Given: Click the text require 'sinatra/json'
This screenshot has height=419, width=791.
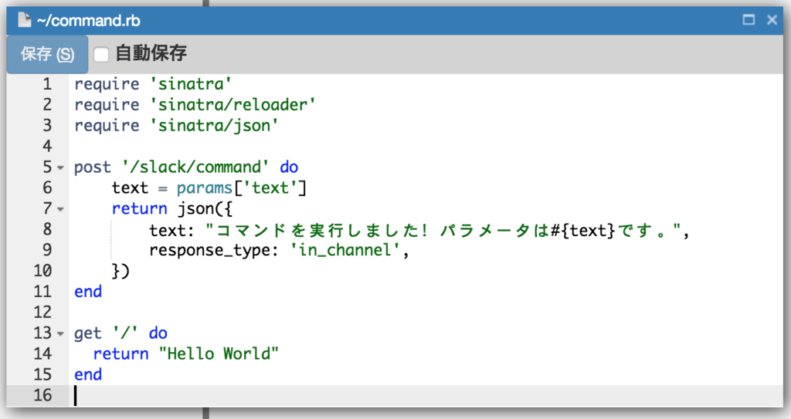Looking at the screenshot, I should tap(176, 126).
